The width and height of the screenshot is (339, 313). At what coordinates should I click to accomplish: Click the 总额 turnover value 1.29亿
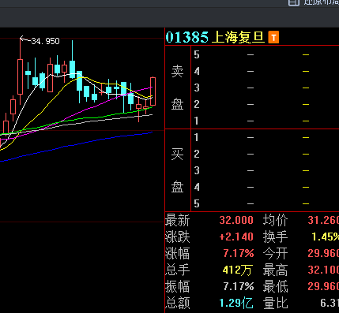[x=236, y=303]
